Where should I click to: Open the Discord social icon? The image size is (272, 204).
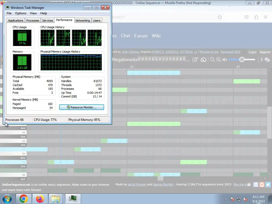[x=256, y=185]
